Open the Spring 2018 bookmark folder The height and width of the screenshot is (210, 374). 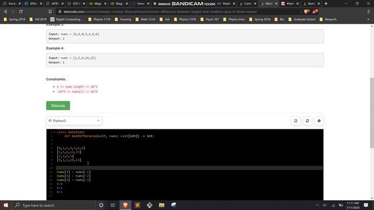coord(259,19)
